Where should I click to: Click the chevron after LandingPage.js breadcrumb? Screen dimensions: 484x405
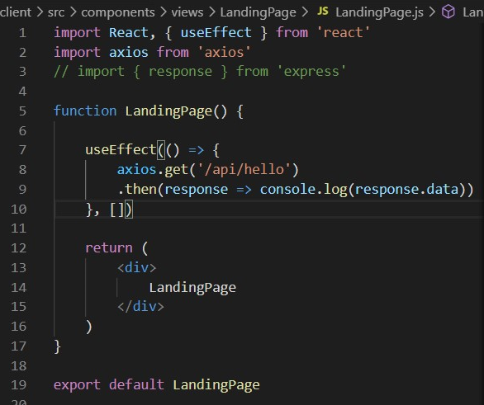click(432, 12)
